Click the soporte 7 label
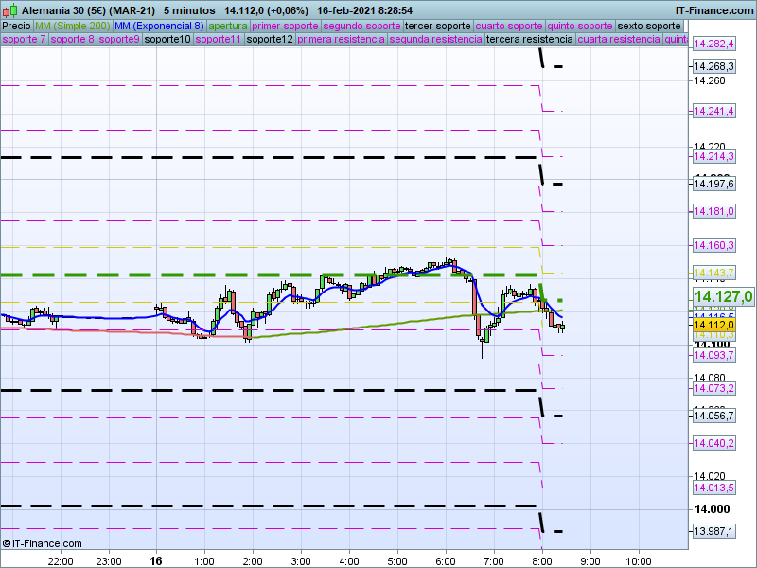Viewport: 757px width, 568px height. pyautogui.click(x=24, y=39)
